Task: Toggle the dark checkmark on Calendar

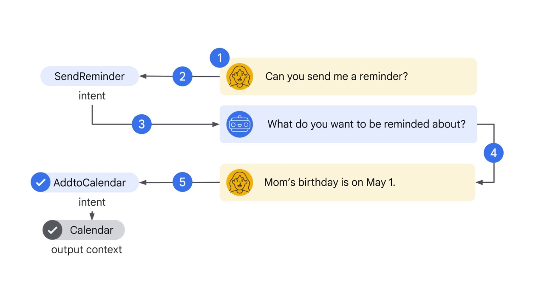Action: pyautogui.click(x=52, y=230)
